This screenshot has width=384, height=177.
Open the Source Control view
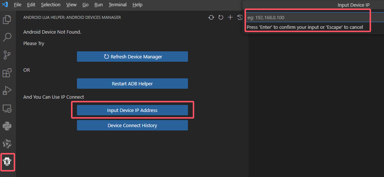(7, 55)
